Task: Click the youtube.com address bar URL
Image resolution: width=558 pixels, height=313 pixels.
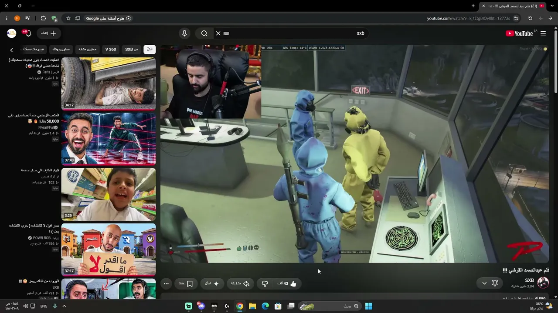Action: coord(468,18)
